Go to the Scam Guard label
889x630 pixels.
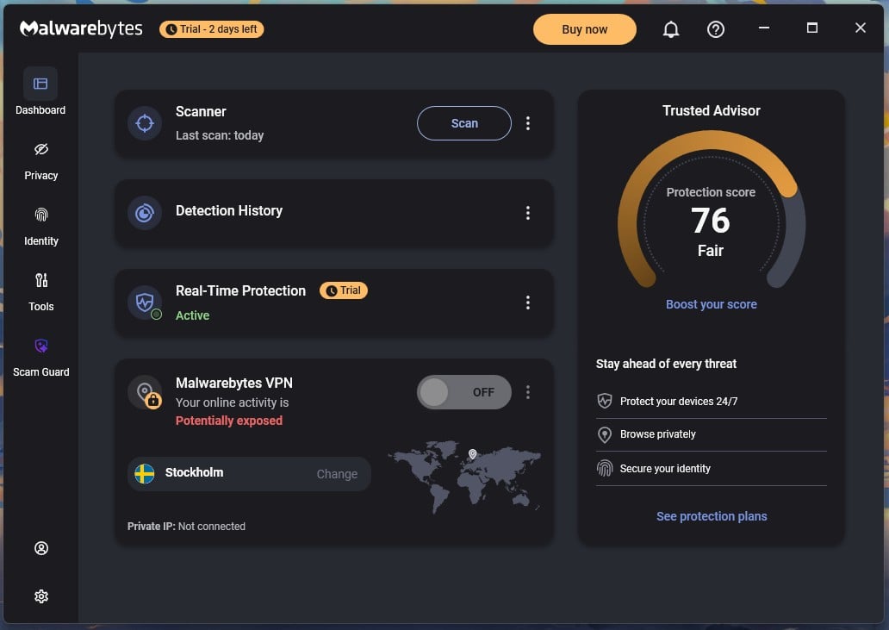(x=40, y=372)
